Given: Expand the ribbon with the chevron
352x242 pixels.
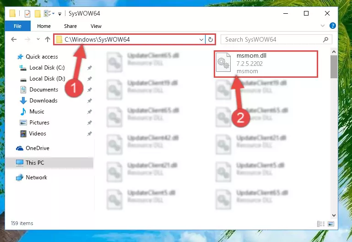Looking at the screenshot, I should tap(323, 26).
